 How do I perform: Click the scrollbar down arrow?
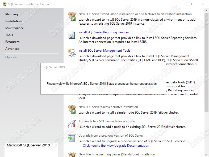tap(206, 155)
